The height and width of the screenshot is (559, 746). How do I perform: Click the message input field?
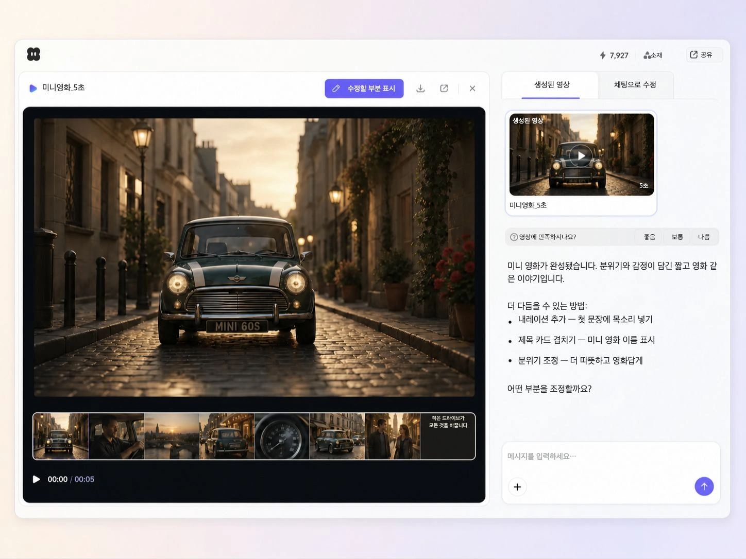[x=611, y=457]
